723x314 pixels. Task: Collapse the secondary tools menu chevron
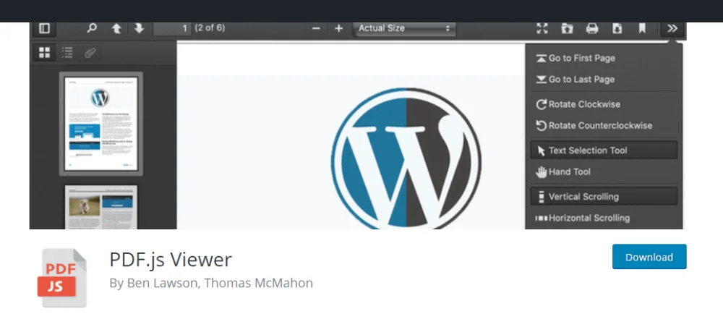point(672,29)
